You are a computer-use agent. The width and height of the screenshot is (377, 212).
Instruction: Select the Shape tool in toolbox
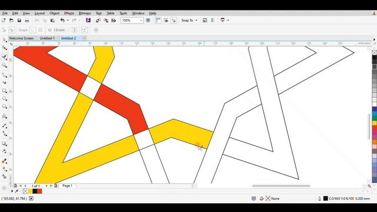point(4,48)
